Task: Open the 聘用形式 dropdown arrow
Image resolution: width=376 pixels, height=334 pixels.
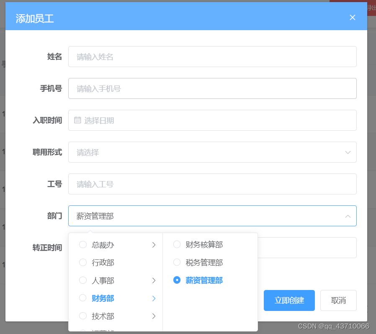Action: 348,152
